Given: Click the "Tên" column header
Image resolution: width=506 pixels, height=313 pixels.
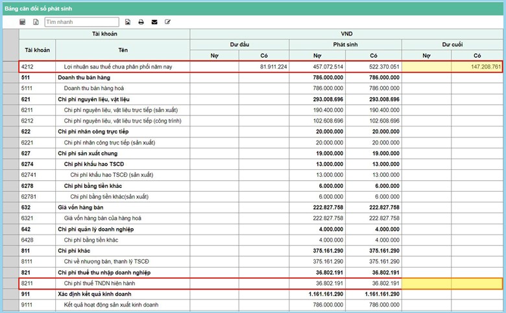Looking at the screenshot, I should click(123, 49).
